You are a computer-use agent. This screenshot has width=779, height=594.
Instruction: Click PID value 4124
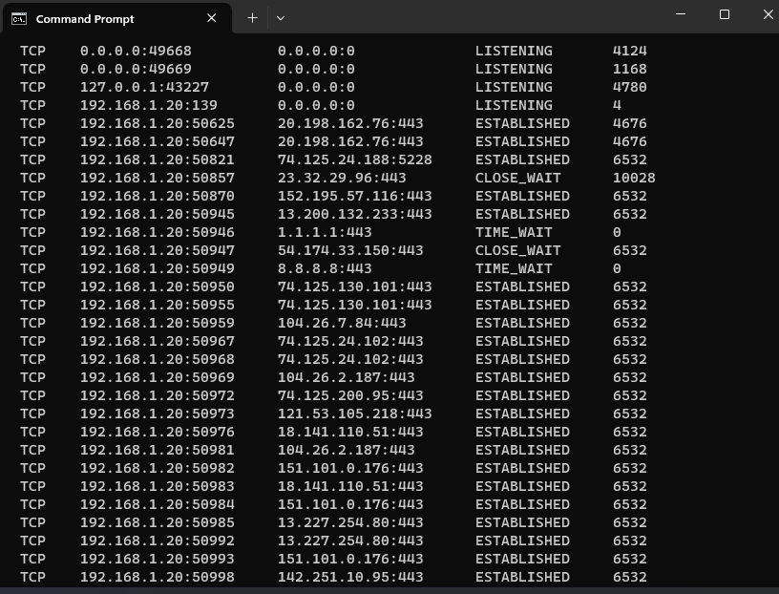pyautogui.click(x=629, y=51)
